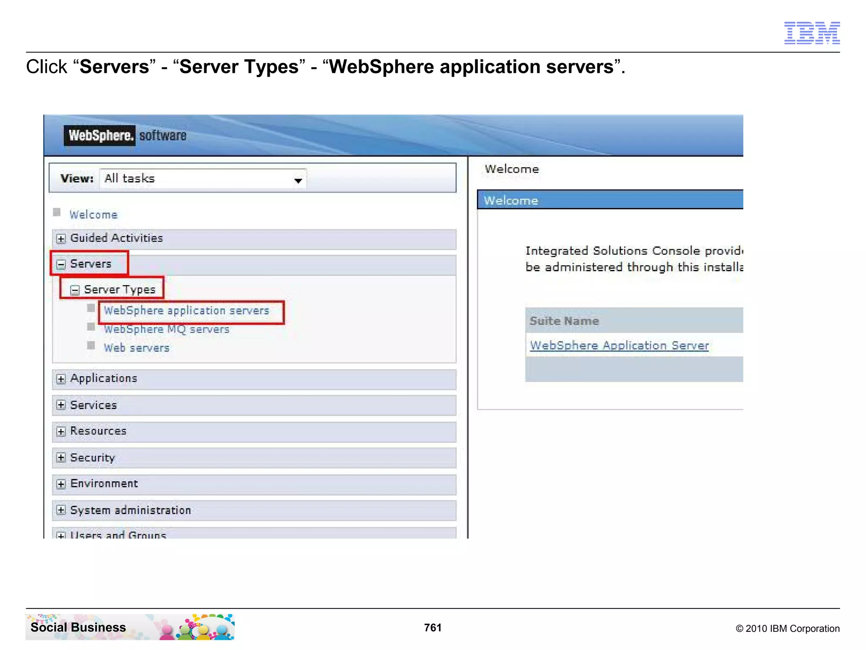The width and height of the screenshot is (866, 650).
Task: Expand the Applications section
Action: coord(61,379)
